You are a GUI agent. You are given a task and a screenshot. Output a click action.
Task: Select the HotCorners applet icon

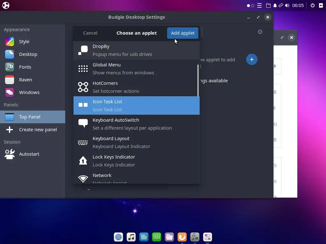pyautogui.click(x=83, y=87)
